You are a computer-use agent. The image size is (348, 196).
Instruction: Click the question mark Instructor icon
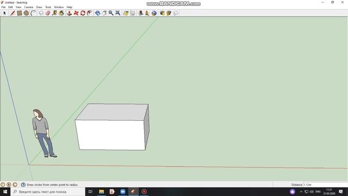[x=23, y=185]
